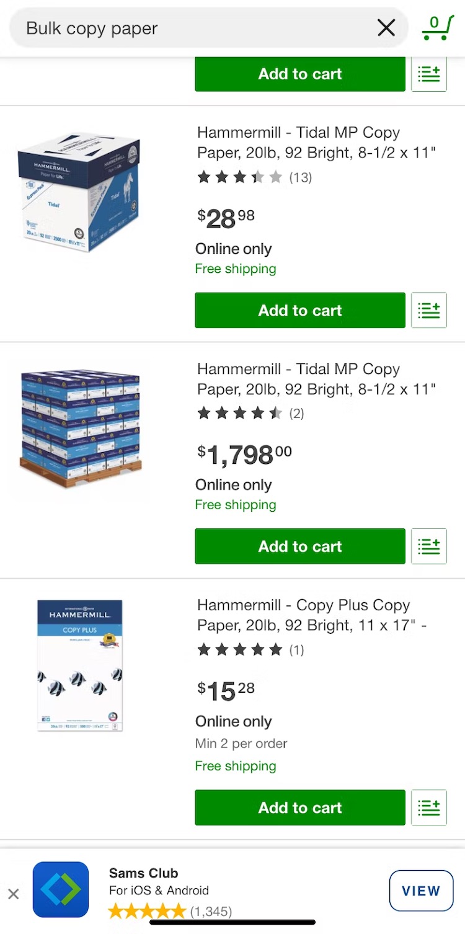
Task: Open the Copy Plus ream image
Action: [x=79, y=665]
